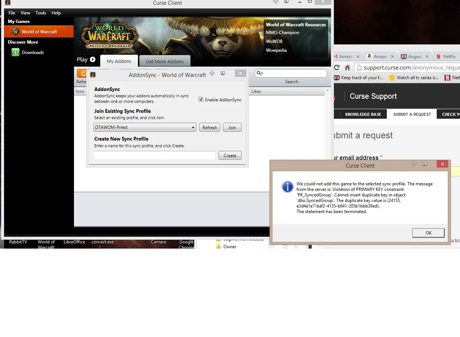
Task: Open the search magnifier filter dropdown
Action: (x=260, y=73)
